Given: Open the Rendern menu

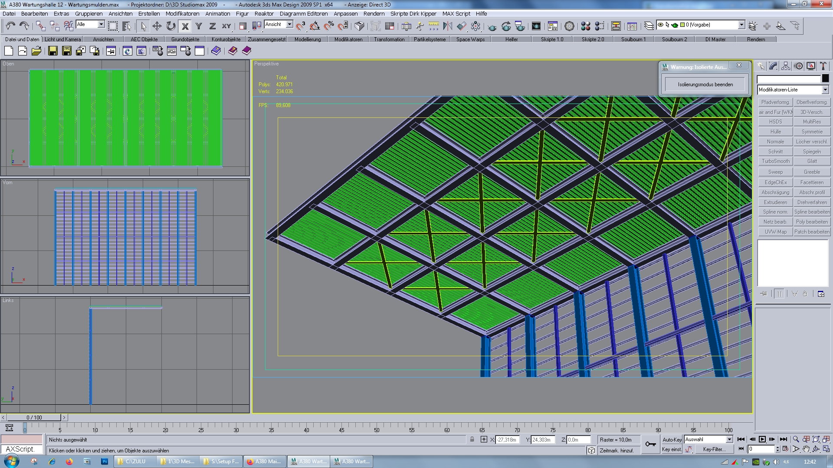Looking at the screenshot, I should pos(374,13).
